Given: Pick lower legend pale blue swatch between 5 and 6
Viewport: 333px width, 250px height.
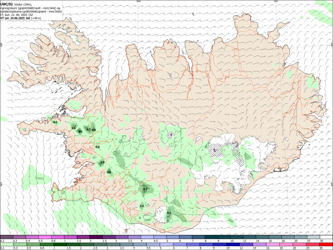Looking at the screenshot, I should coord(166,244).
